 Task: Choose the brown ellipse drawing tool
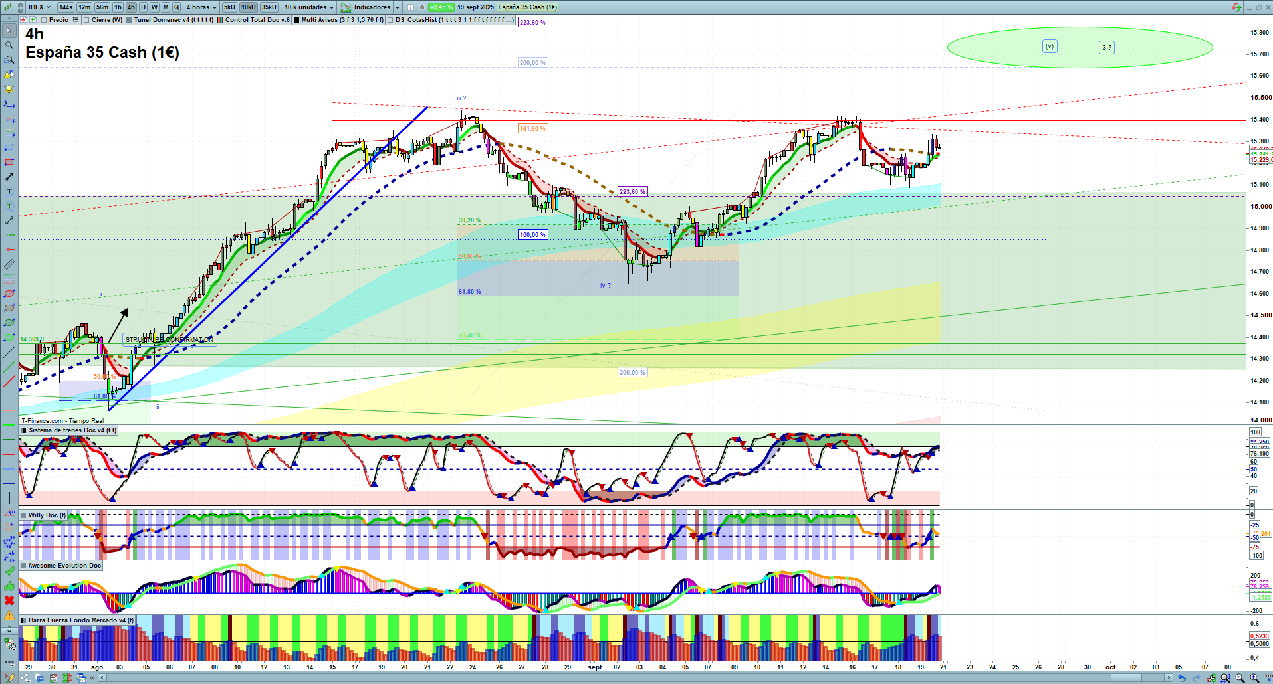point(9,308)
